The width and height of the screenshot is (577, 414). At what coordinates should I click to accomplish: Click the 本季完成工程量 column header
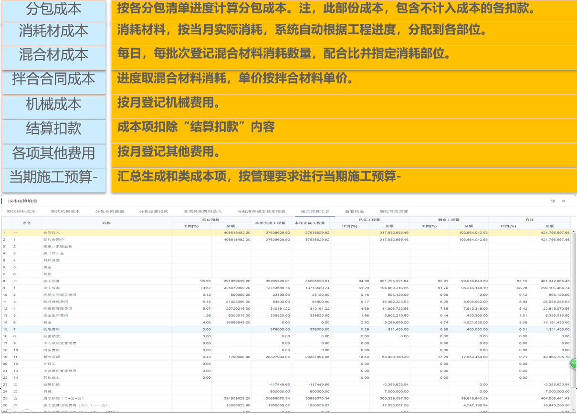pos(270,222)
